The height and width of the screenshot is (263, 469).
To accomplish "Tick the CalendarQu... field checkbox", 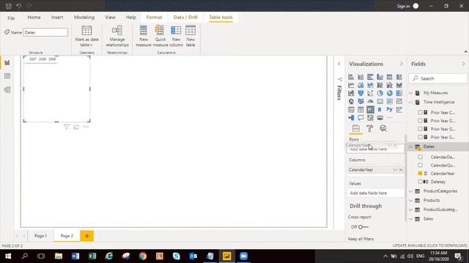I will (x=420, y=165).
